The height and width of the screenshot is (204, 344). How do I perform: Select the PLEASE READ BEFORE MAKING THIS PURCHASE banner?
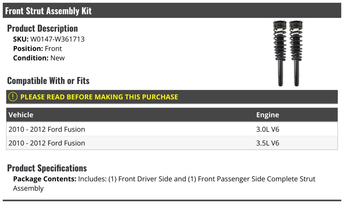(172, 97)
